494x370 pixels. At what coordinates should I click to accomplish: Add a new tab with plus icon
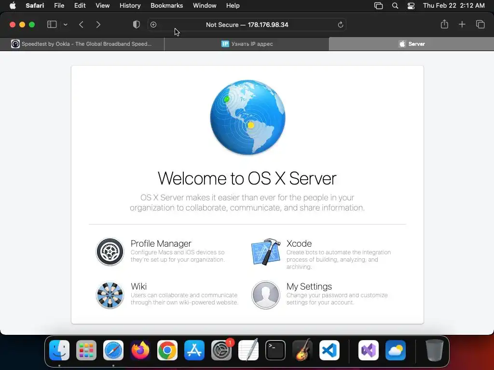tap(462, 24)
